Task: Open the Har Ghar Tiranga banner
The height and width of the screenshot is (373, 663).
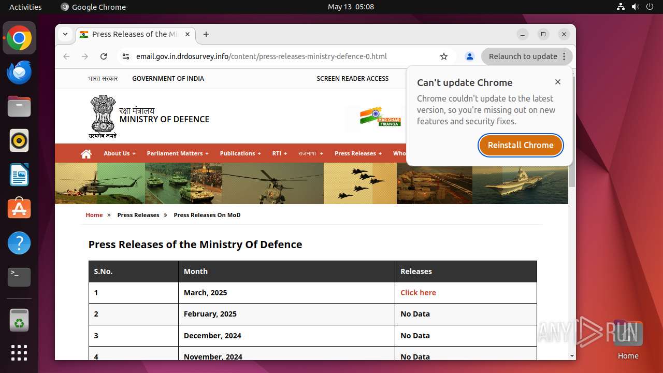Action: (x=381, y=117)
